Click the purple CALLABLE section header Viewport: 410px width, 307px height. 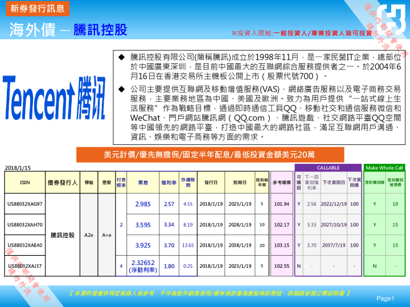(x=328, y=168)
